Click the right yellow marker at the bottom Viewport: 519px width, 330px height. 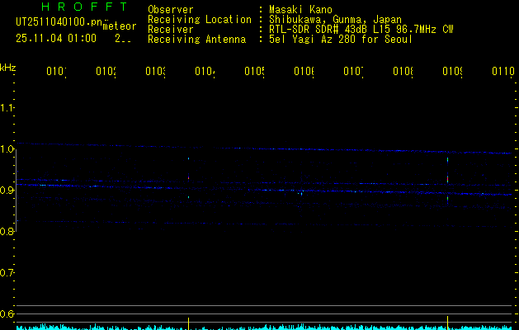(447, 321)
